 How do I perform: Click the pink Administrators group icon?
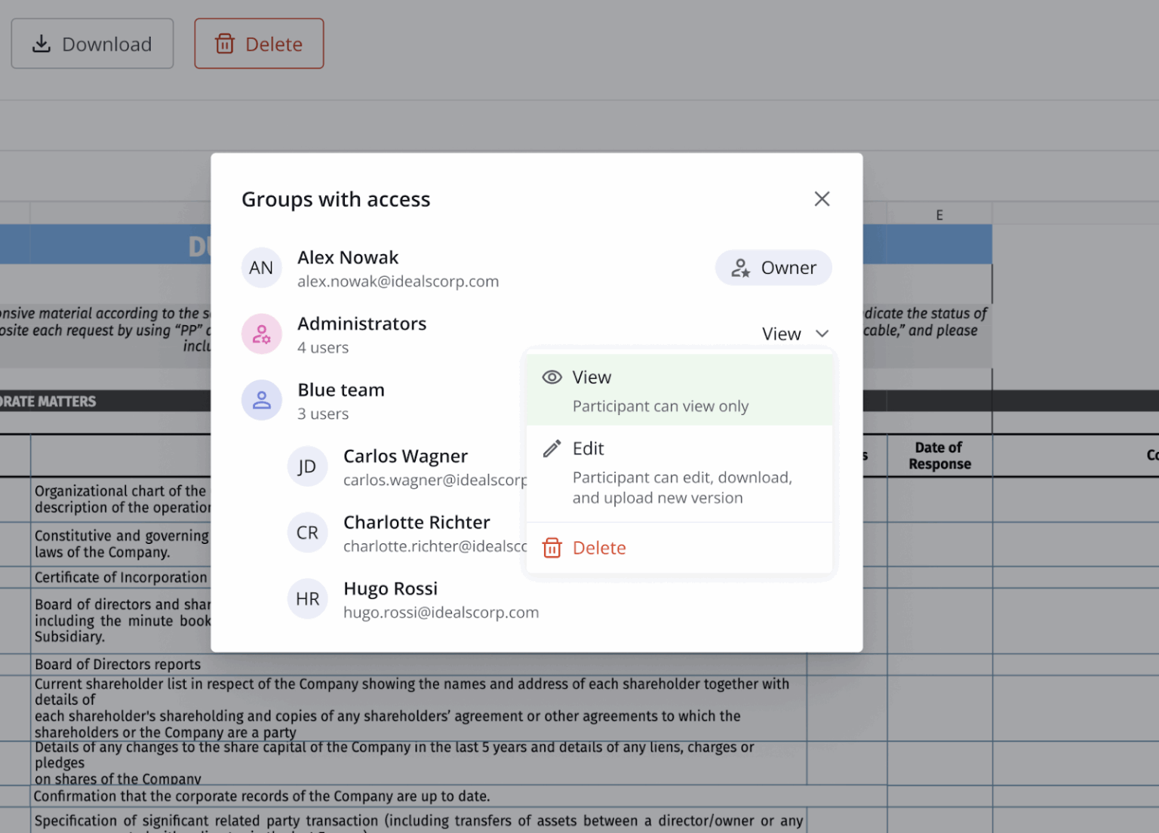(261, 334)
